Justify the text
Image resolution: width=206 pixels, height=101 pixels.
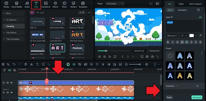pyautogui.click(x=201, y=42)
